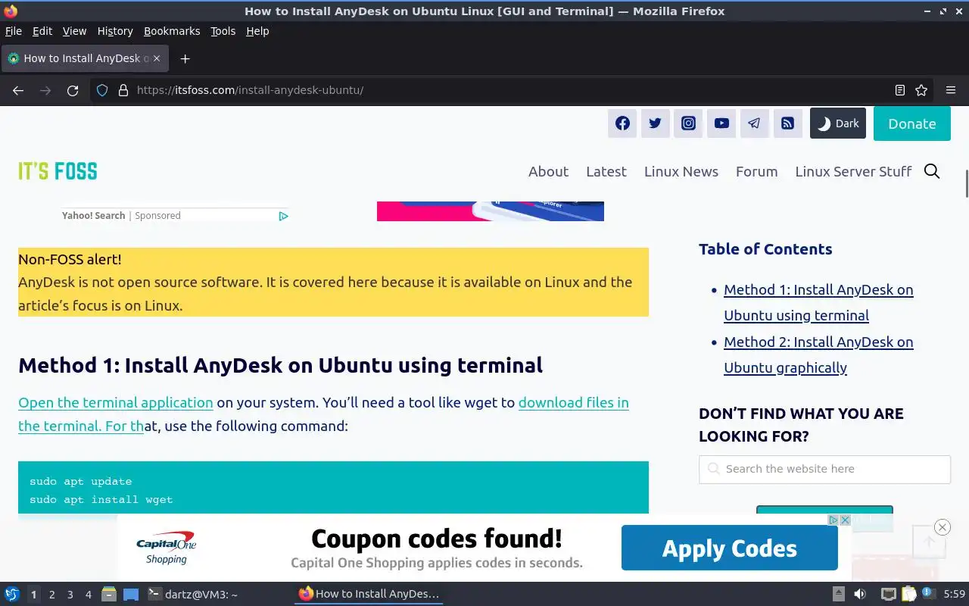Open the View menu
Screen dimensions: 969x606
coord(74,31)
